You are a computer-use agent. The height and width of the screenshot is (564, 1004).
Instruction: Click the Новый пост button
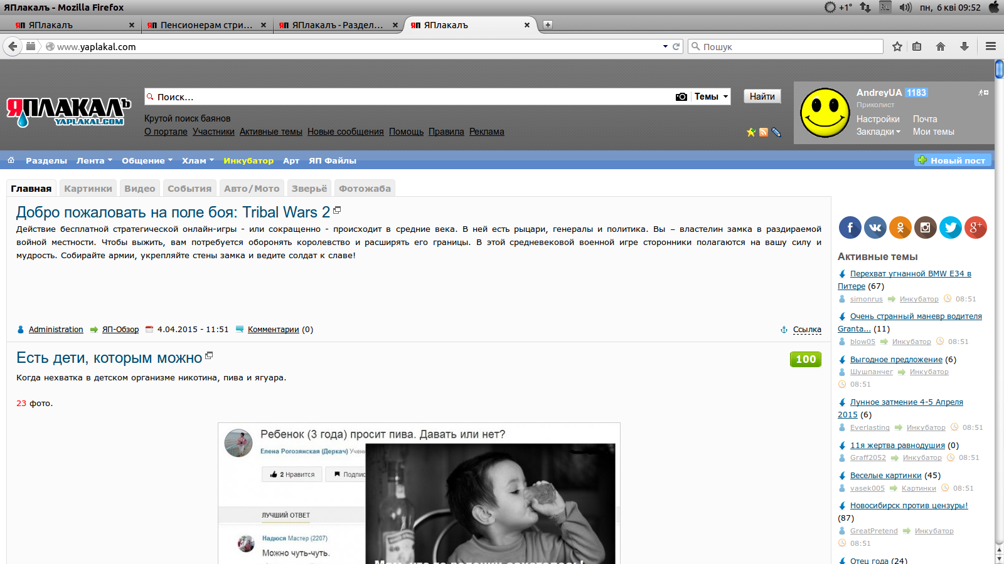pos(953,160)
